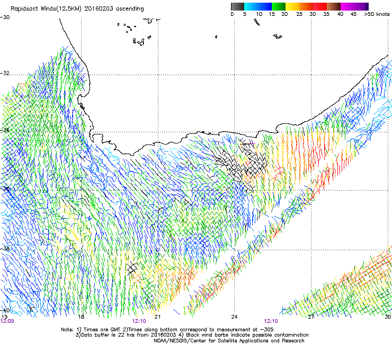Select the green 15-20 knots legend swatch
392x344 pixels.
tap(279, 6)
